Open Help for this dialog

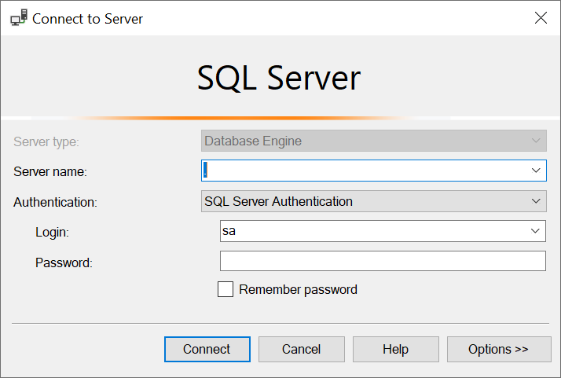tap(396, 349)
